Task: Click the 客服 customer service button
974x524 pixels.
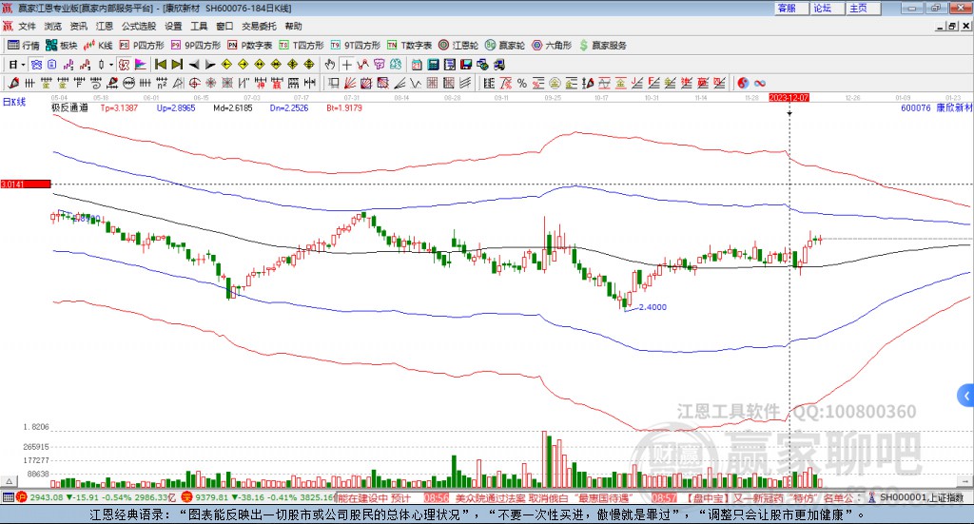Action: click(791, 8)
